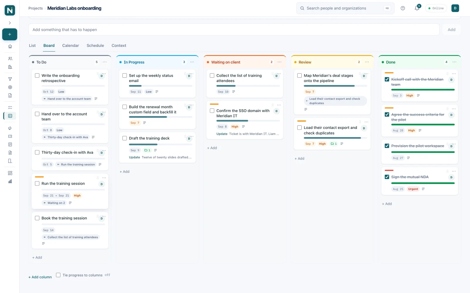Open the dashboard grid icon in sidebar
Viewport: 470px width, 293px height.
[10, 173]
